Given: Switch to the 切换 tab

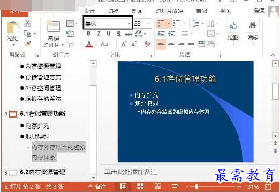Looking at the screenshot, I should coord(113,11).
